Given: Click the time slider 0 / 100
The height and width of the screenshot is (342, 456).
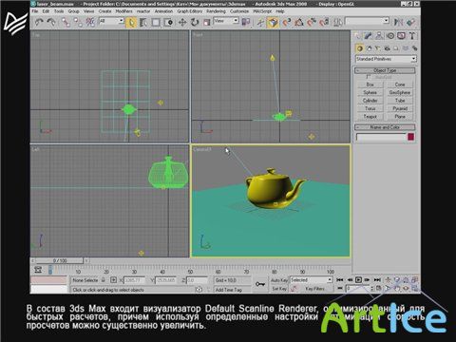Looking at the screenshot, I should pos(60,260).
